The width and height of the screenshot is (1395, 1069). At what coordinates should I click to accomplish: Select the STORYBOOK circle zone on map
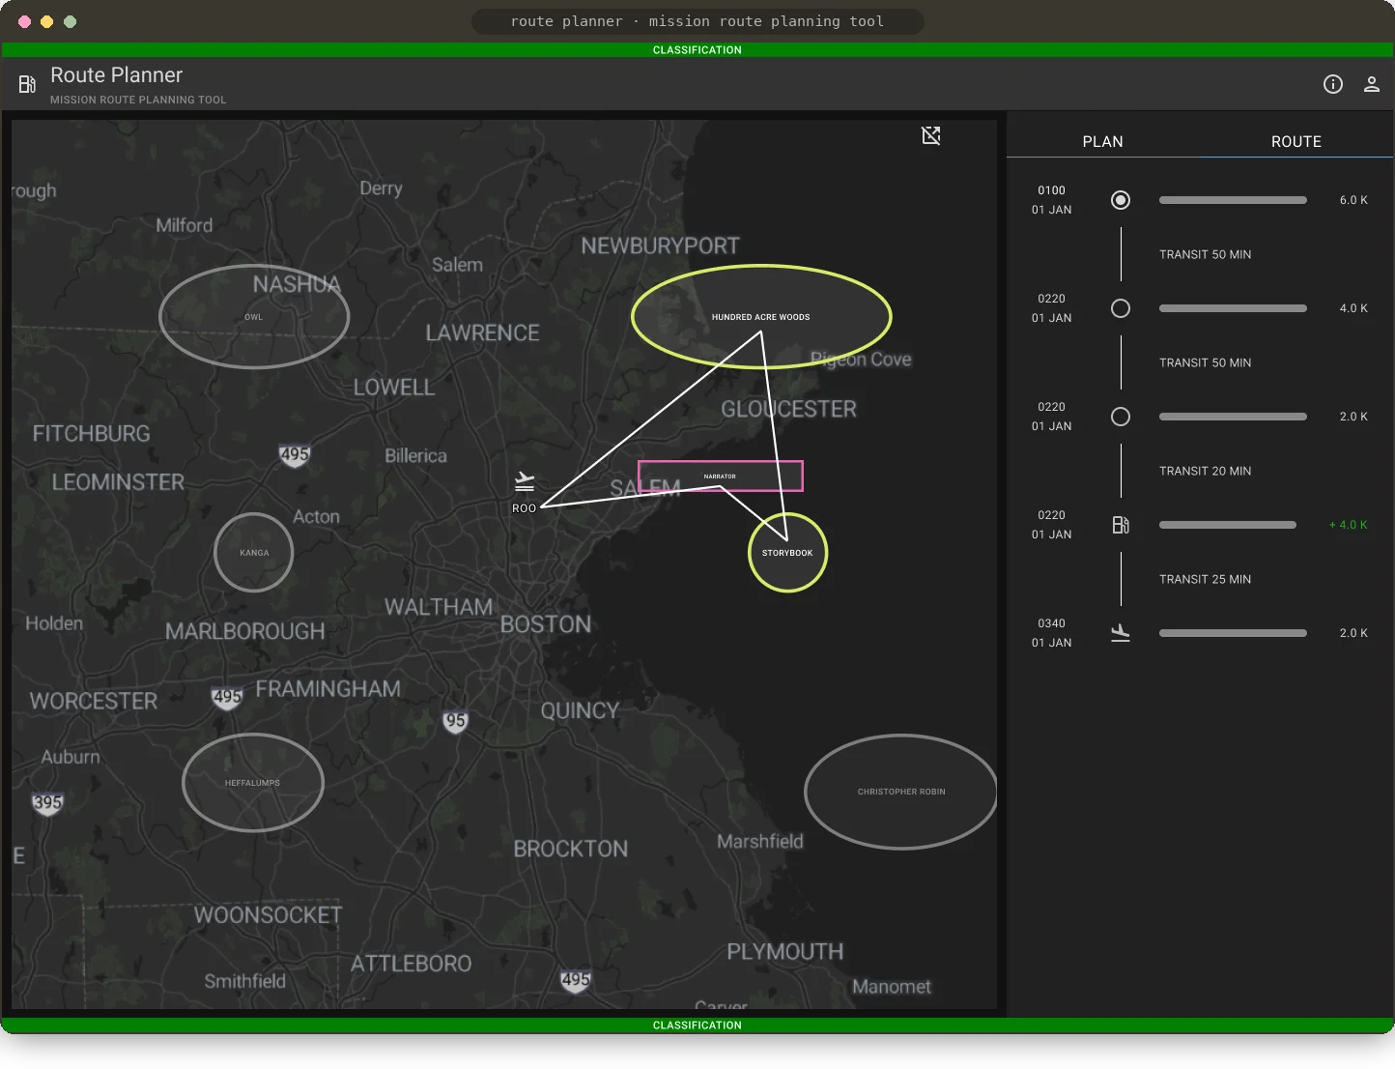tap(787, 553)
